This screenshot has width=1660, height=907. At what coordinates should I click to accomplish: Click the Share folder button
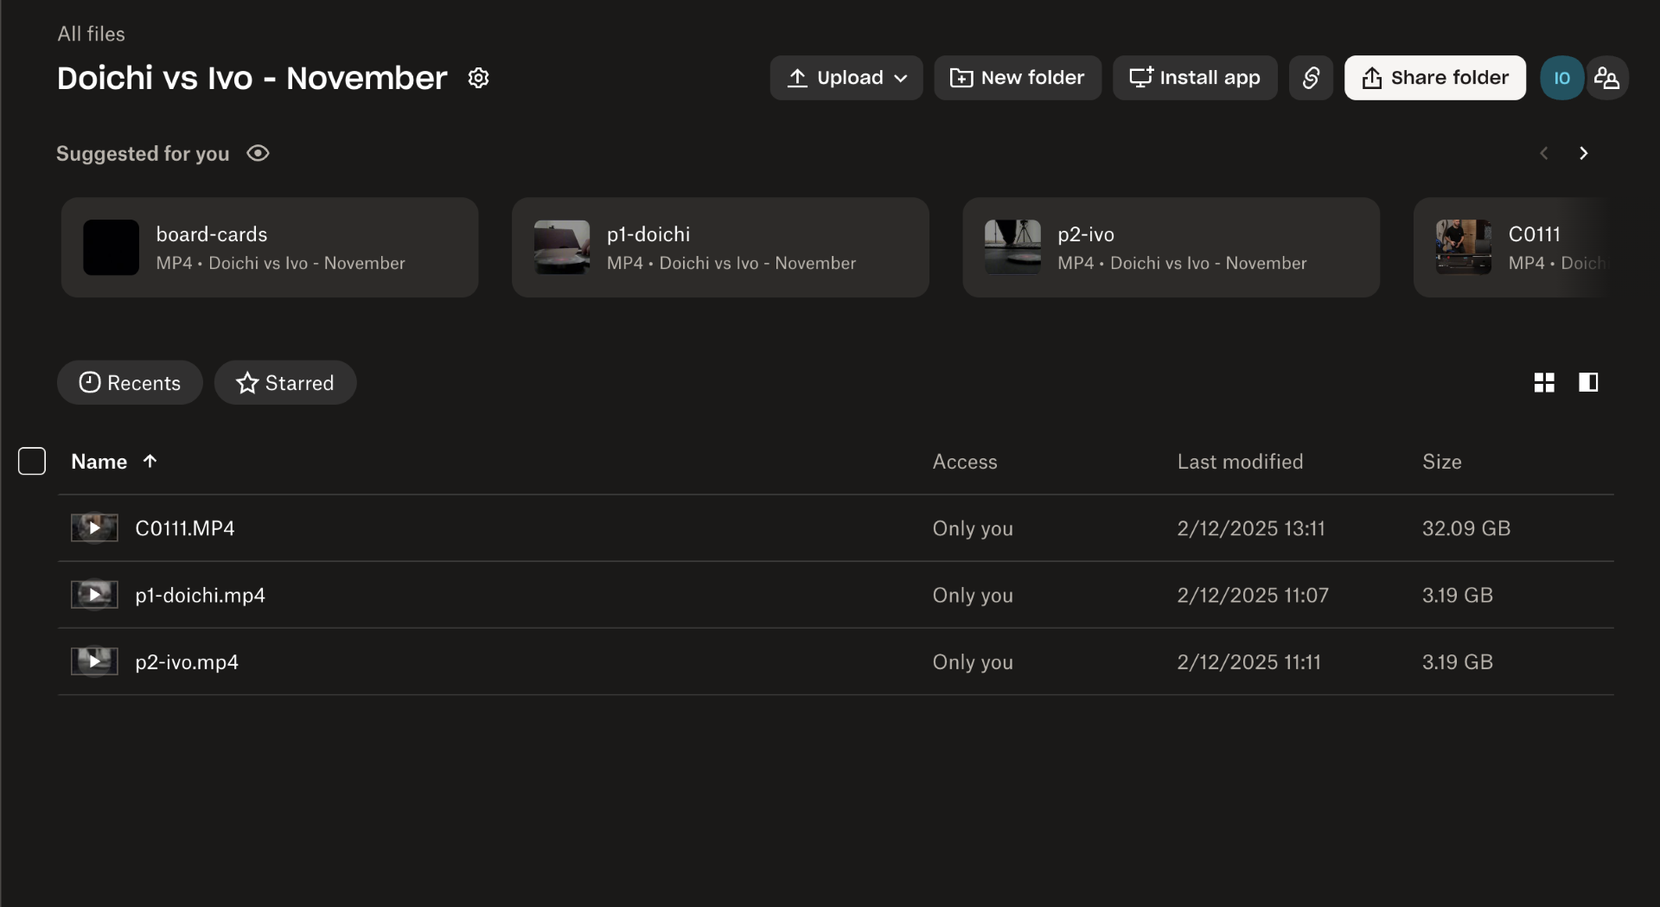click(1434, 78)
